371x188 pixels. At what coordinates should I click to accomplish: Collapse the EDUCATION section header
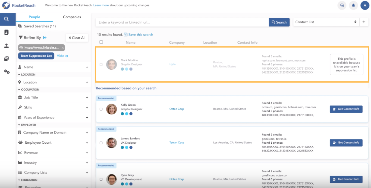28,180
